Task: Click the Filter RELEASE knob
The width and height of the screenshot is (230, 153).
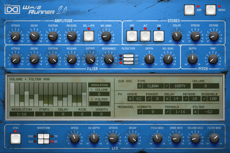Action: (72, 59)
